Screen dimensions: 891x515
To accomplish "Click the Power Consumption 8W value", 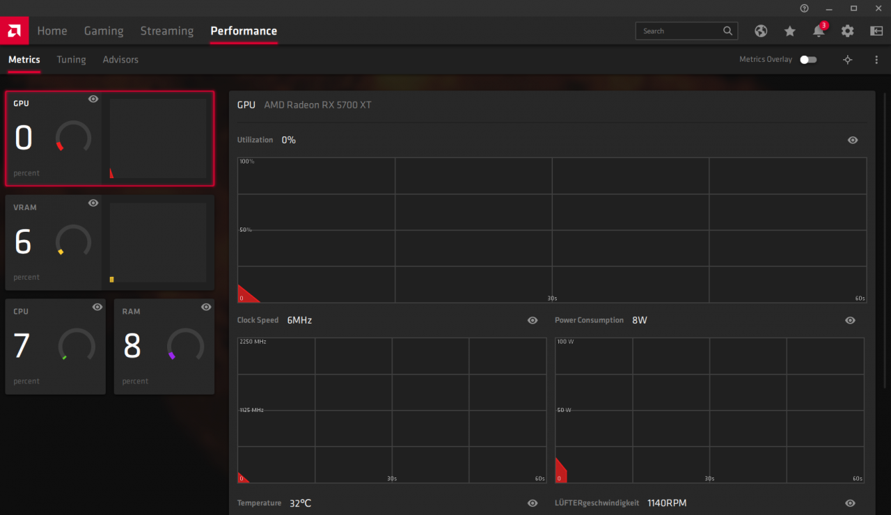I will [x=640, y=320].
